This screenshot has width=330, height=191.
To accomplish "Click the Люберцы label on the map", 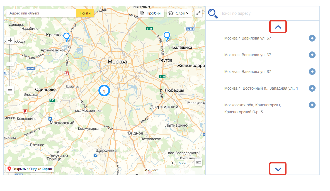I will (174, 90).
